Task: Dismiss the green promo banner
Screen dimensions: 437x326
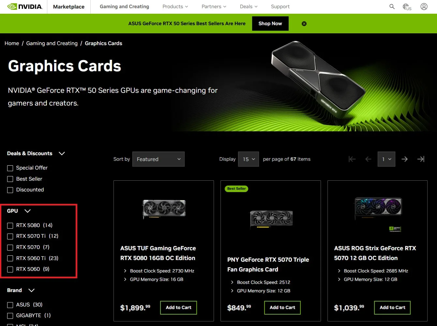Action: (x=304, y=24)
